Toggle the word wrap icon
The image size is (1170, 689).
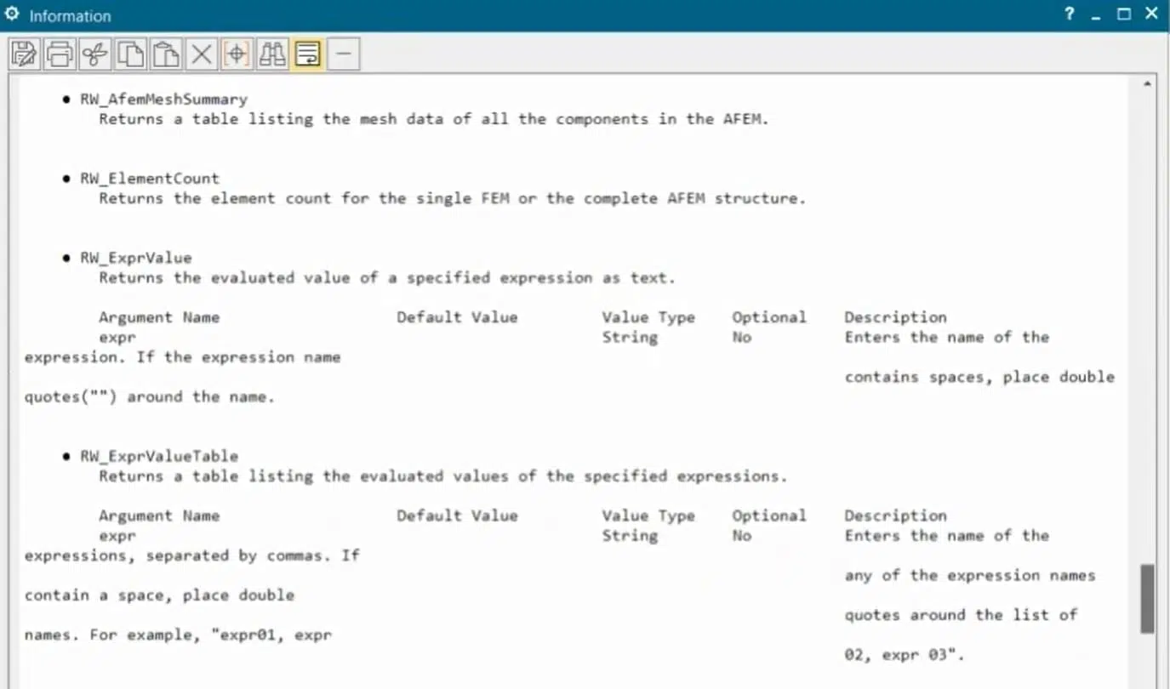coord(307,54)
